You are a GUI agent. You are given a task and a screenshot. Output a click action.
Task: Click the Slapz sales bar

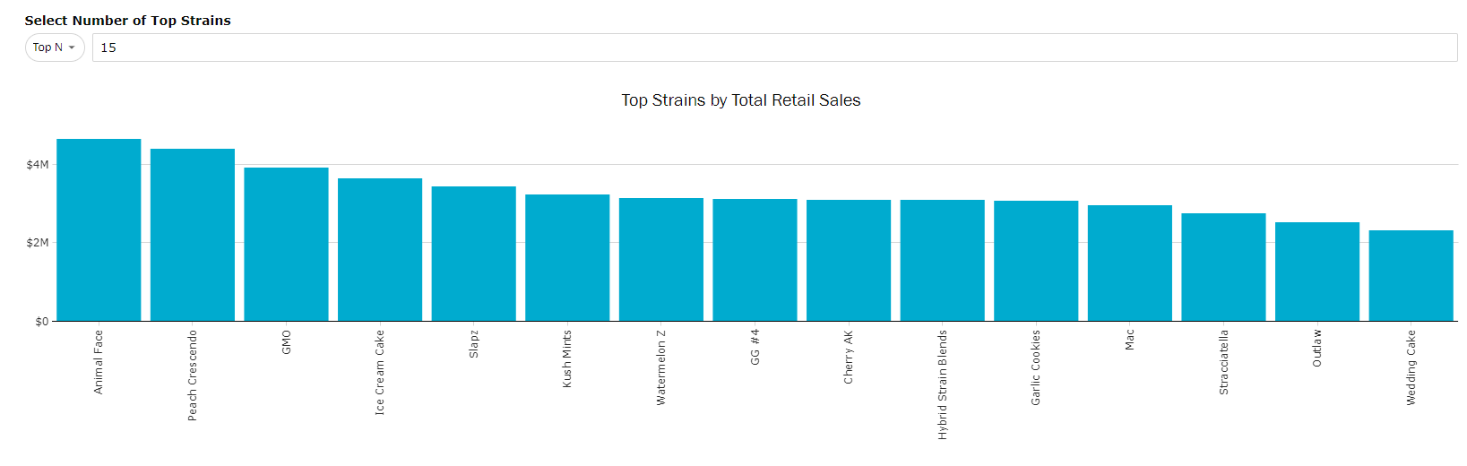[474, 254]
